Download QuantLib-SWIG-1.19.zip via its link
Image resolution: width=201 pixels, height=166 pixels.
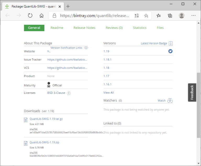coord(44,142)
